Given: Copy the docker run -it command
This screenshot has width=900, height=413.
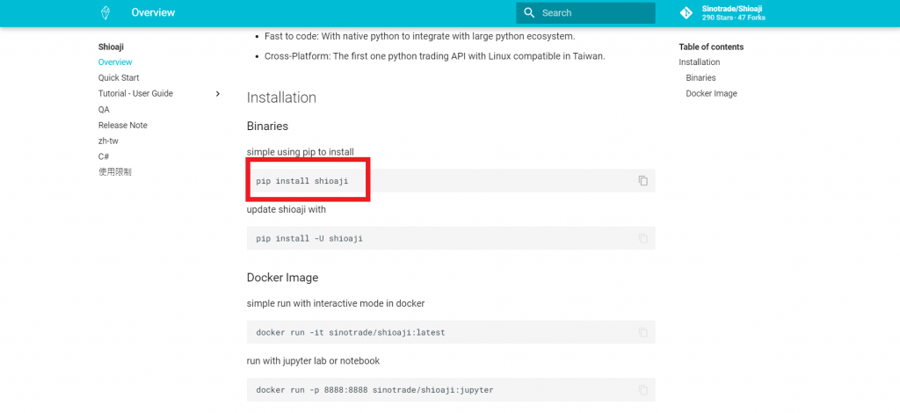Looking at the screenshot, I should (x=642, y=332).
